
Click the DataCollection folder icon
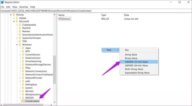click(x=23, y=58)
